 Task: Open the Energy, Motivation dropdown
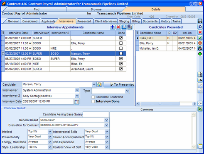pos(50,142)
